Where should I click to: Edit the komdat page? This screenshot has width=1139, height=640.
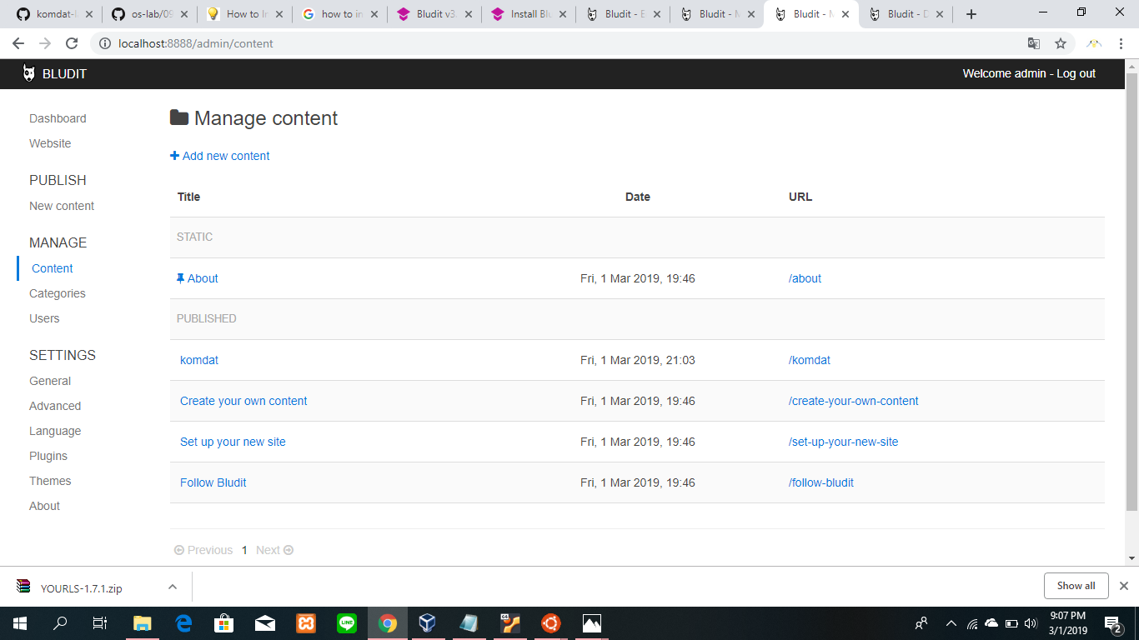[199, 360]
